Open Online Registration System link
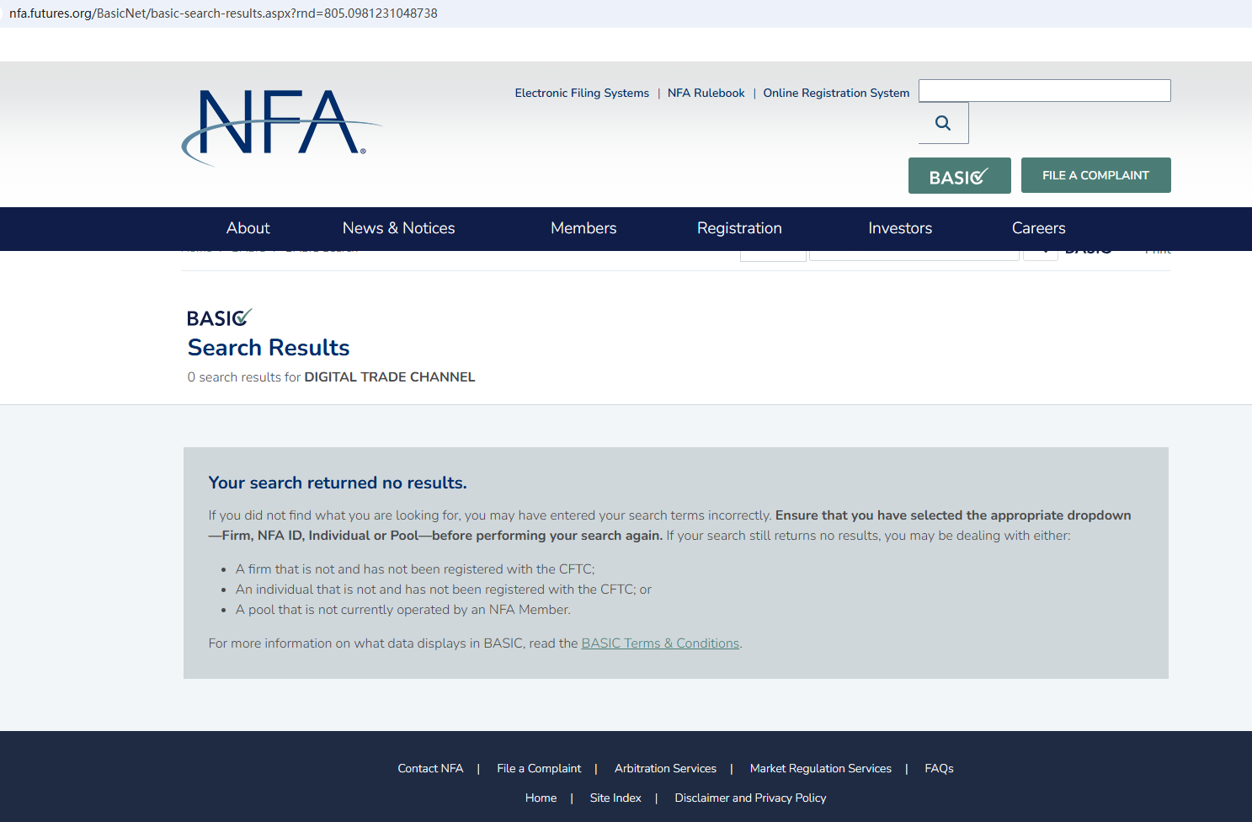The height and width of the screenshot is (822, 1252). (x=836, y=93)
